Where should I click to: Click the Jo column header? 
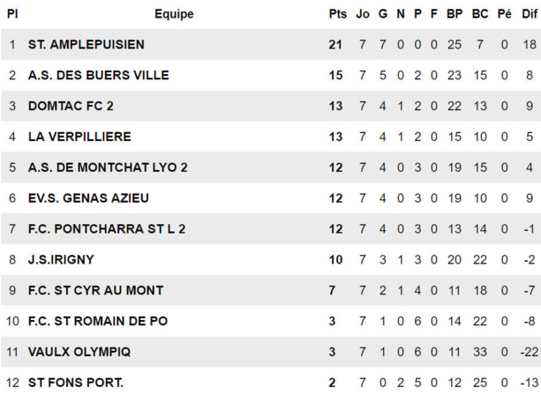pyautogui.click(x=363, y=14)
